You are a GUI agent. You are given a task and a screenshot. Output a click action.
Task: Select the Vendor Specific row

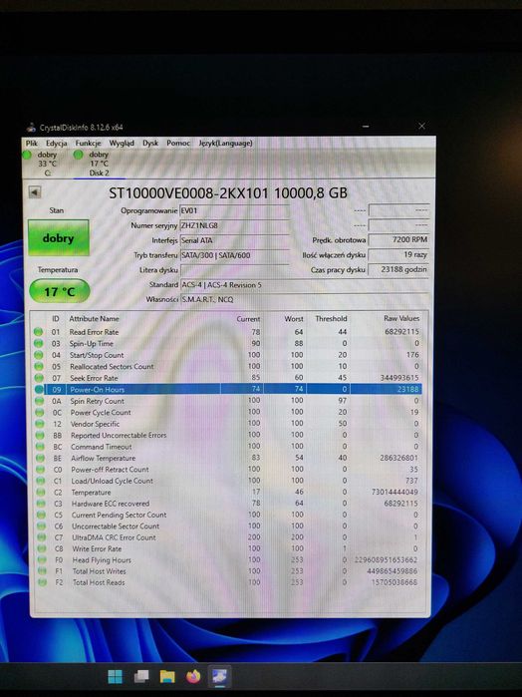(x=226, y=424)
